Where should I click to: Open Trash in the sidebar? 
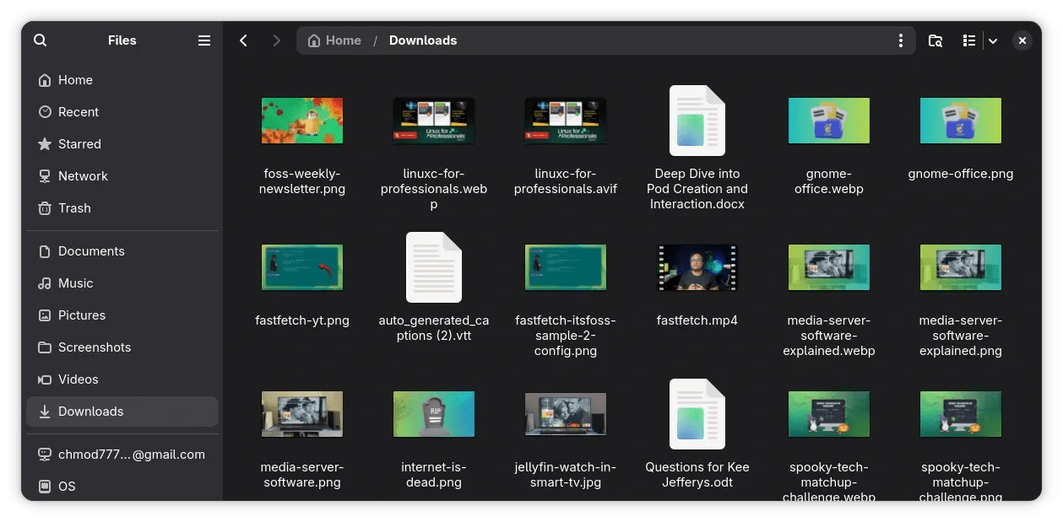(122, 208)
